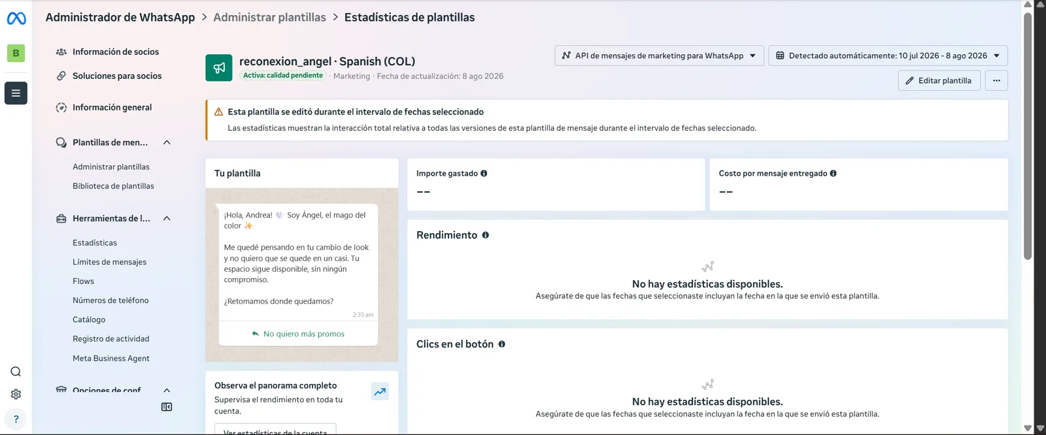The height and width of the screenshot is (435, 1046).
Task: Click Editar plantilla button
Action: (x=939, y=80)
